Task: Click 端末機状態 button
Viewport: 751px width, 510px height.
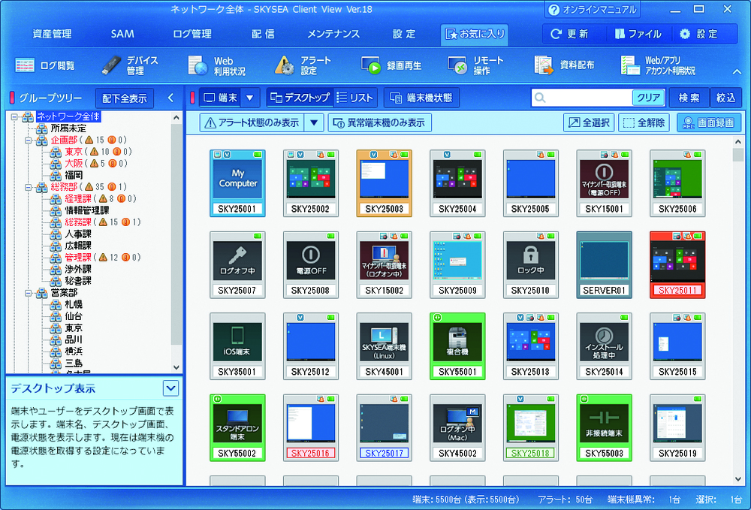Action: tap(421, 98)
